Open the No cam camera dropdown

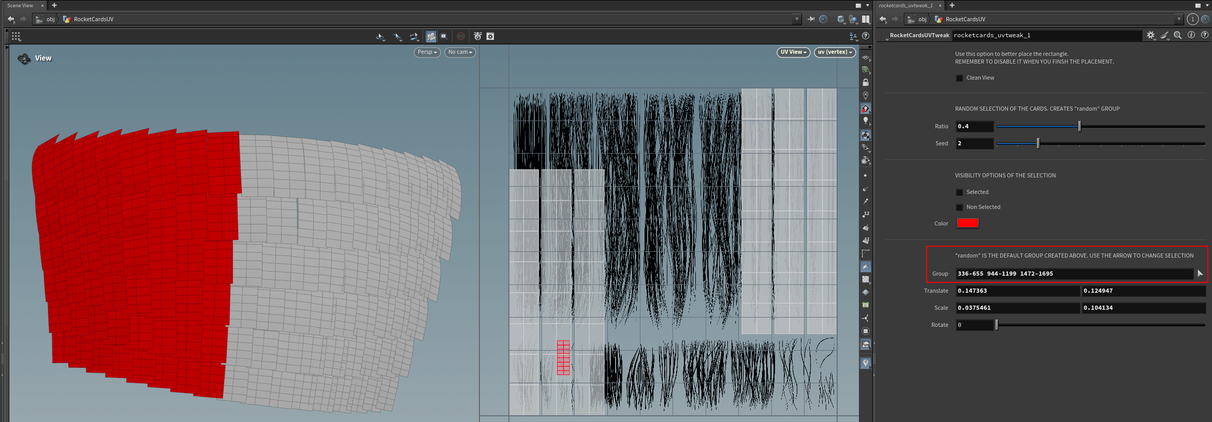tap(460, 52)
